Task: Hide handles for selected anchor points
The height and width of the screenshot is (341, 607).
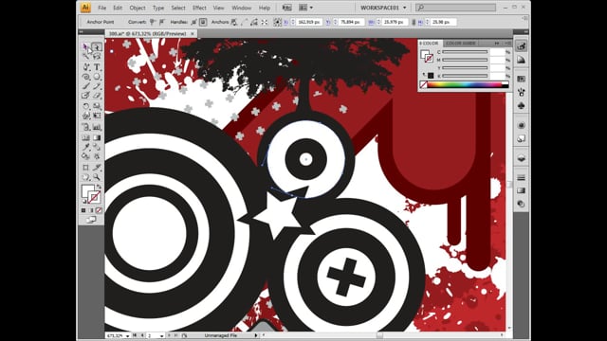Action: click(x=203, y=22)
